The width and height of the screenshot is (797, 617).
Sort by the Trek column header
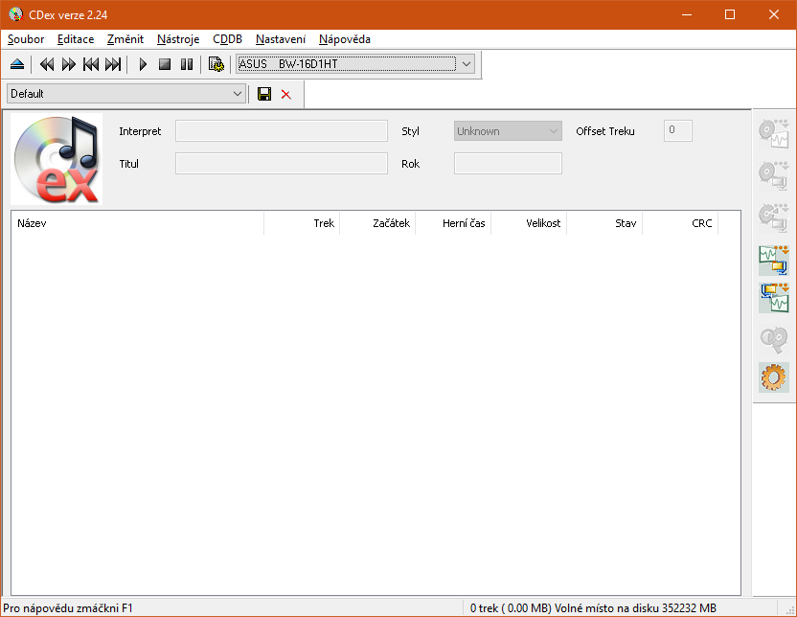click(302, 223)
